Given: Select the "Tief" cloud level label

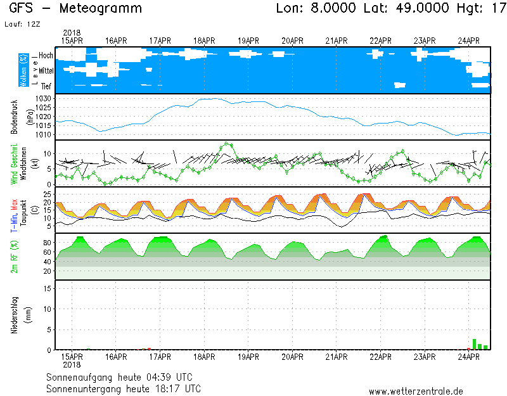Looking at the screenshot, I should [46, 86].
